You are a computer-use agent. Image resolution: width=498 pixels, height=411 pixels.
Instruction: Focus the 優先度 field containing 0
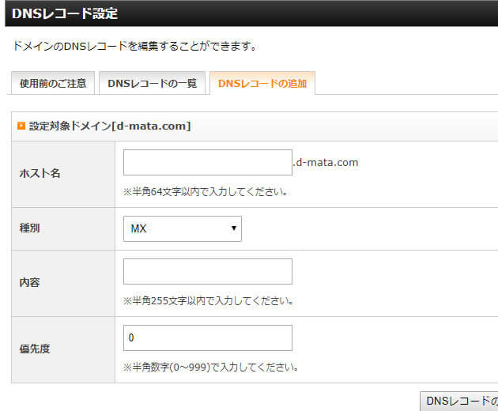pos(208,337)
